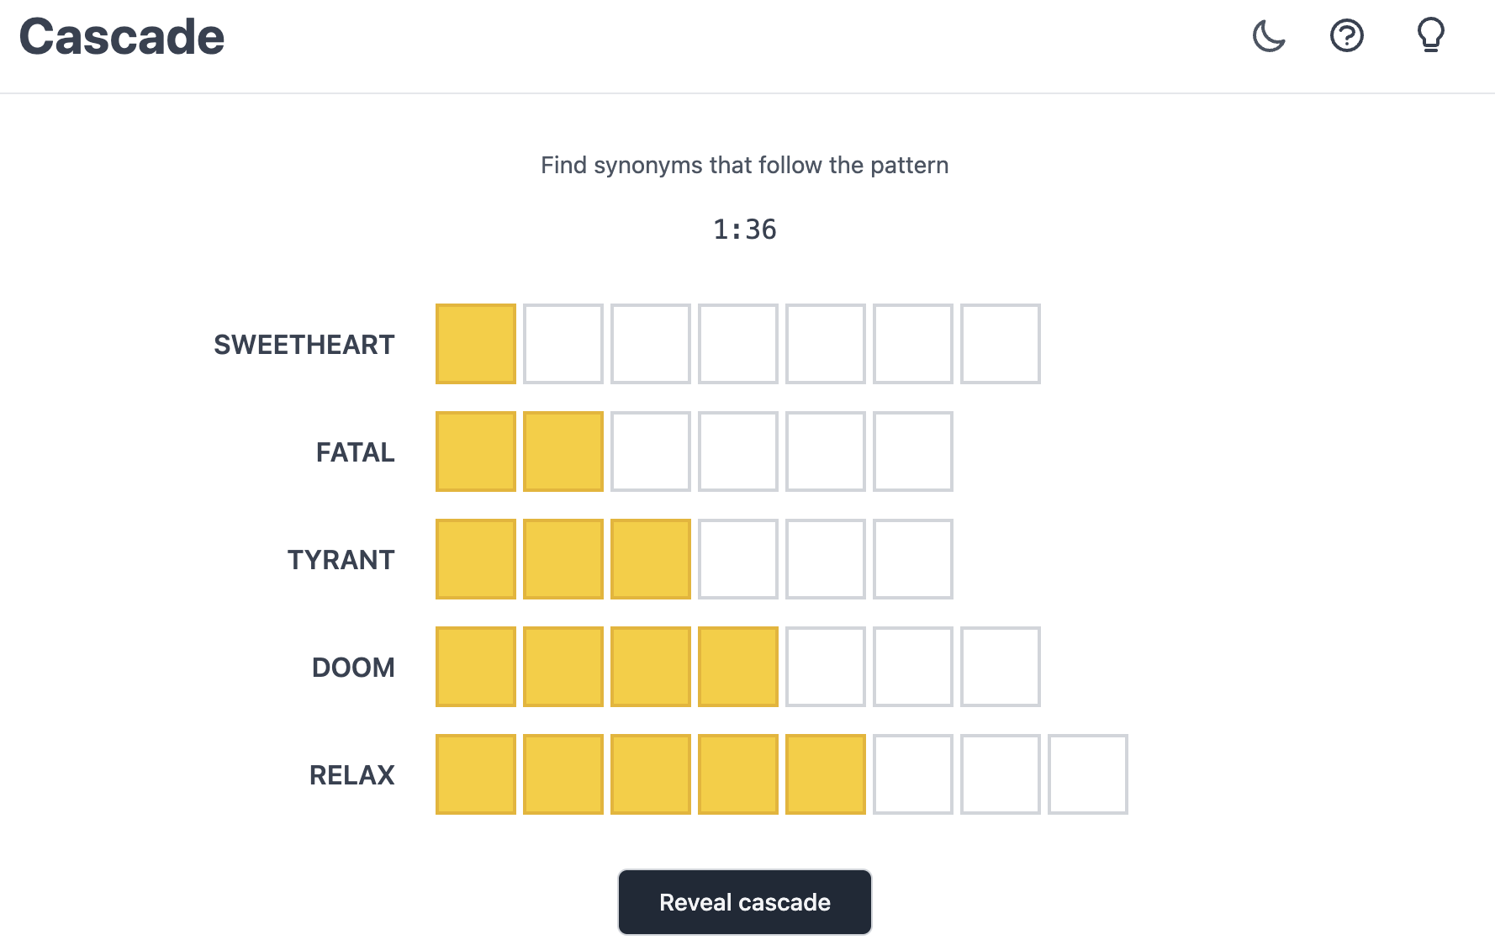Click the lightbulb hint icon
The image size is (1495, 940).
1430,35
